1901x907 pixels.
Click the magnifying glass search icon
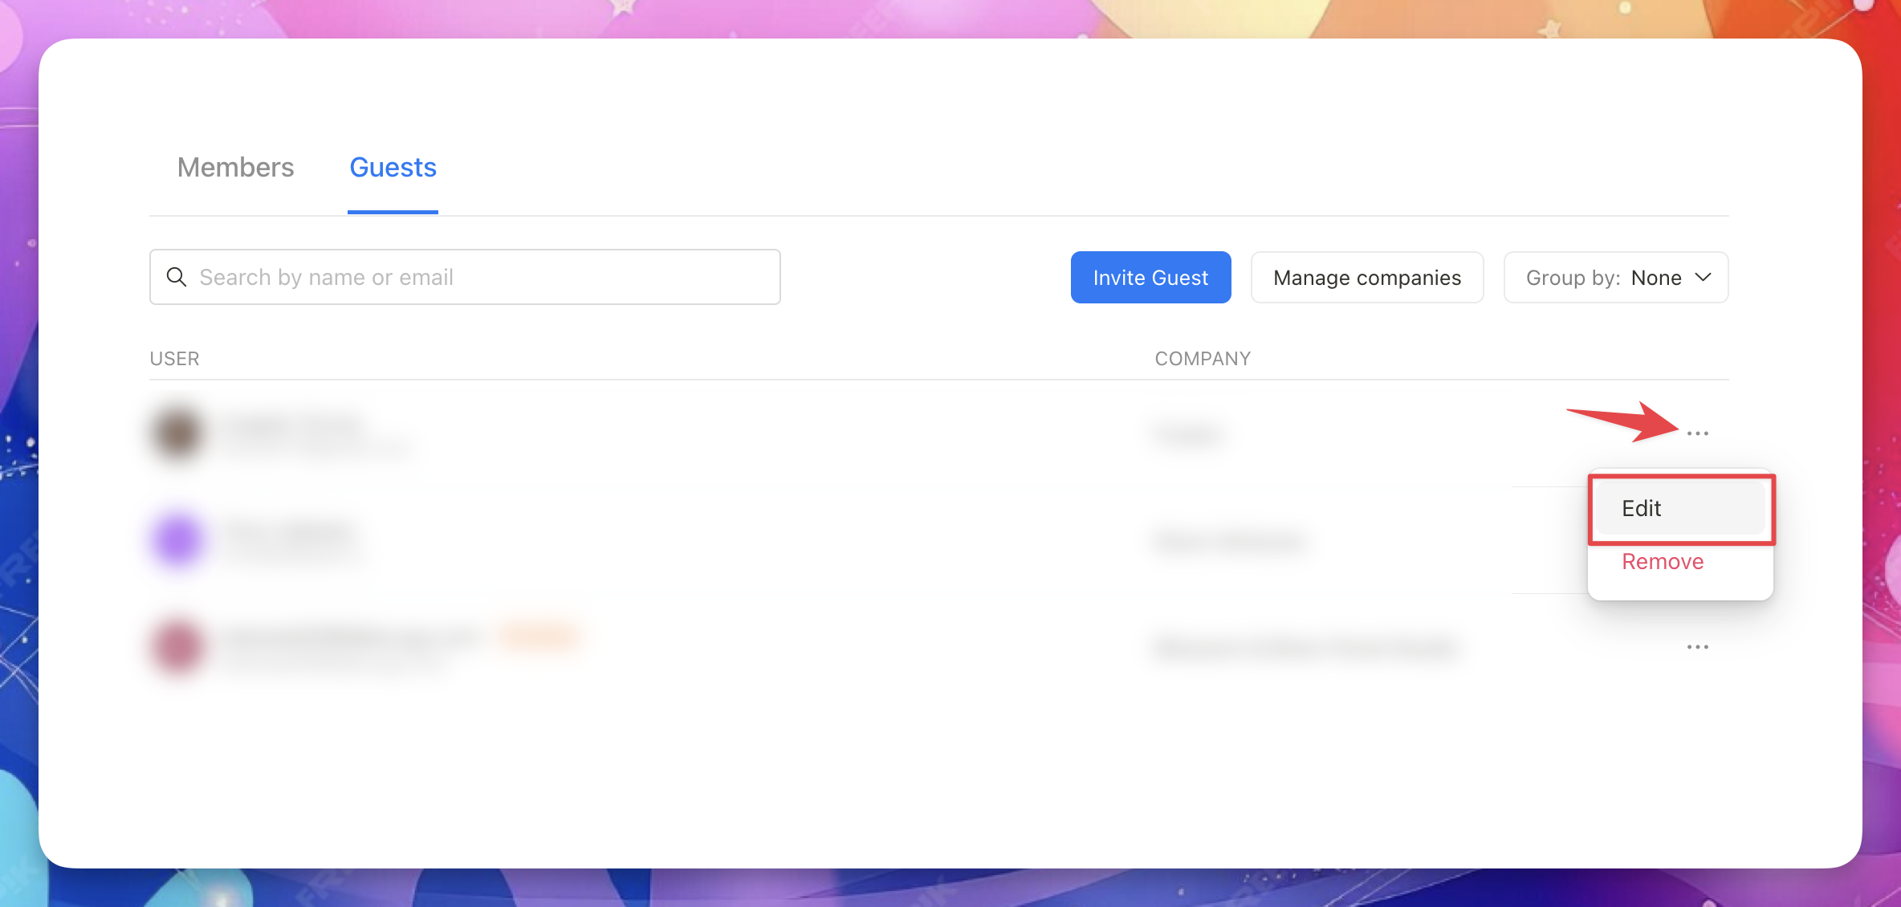click(177, 277)
